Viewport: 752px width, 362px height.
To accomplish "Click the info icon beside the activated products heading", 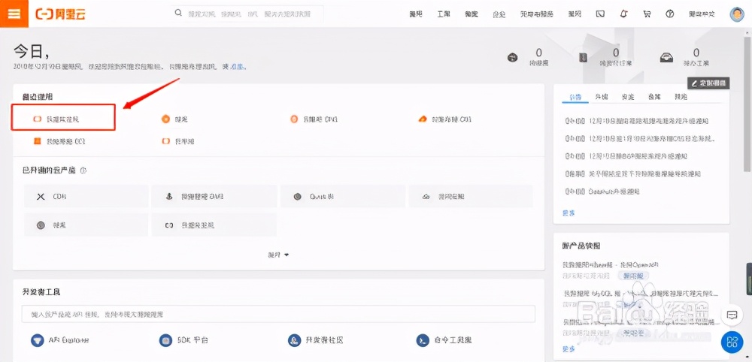I will coord(83,170).
